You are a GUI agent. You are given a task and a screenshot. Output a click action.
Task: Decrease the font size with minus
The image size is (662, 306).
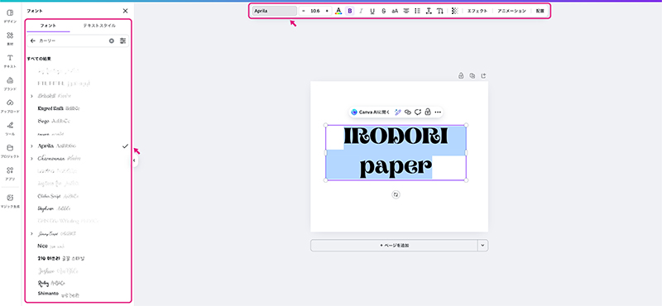point(304,11)
